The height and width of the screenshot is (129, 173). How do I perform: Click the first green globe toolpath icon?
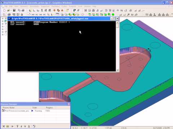tap(70, 15)
